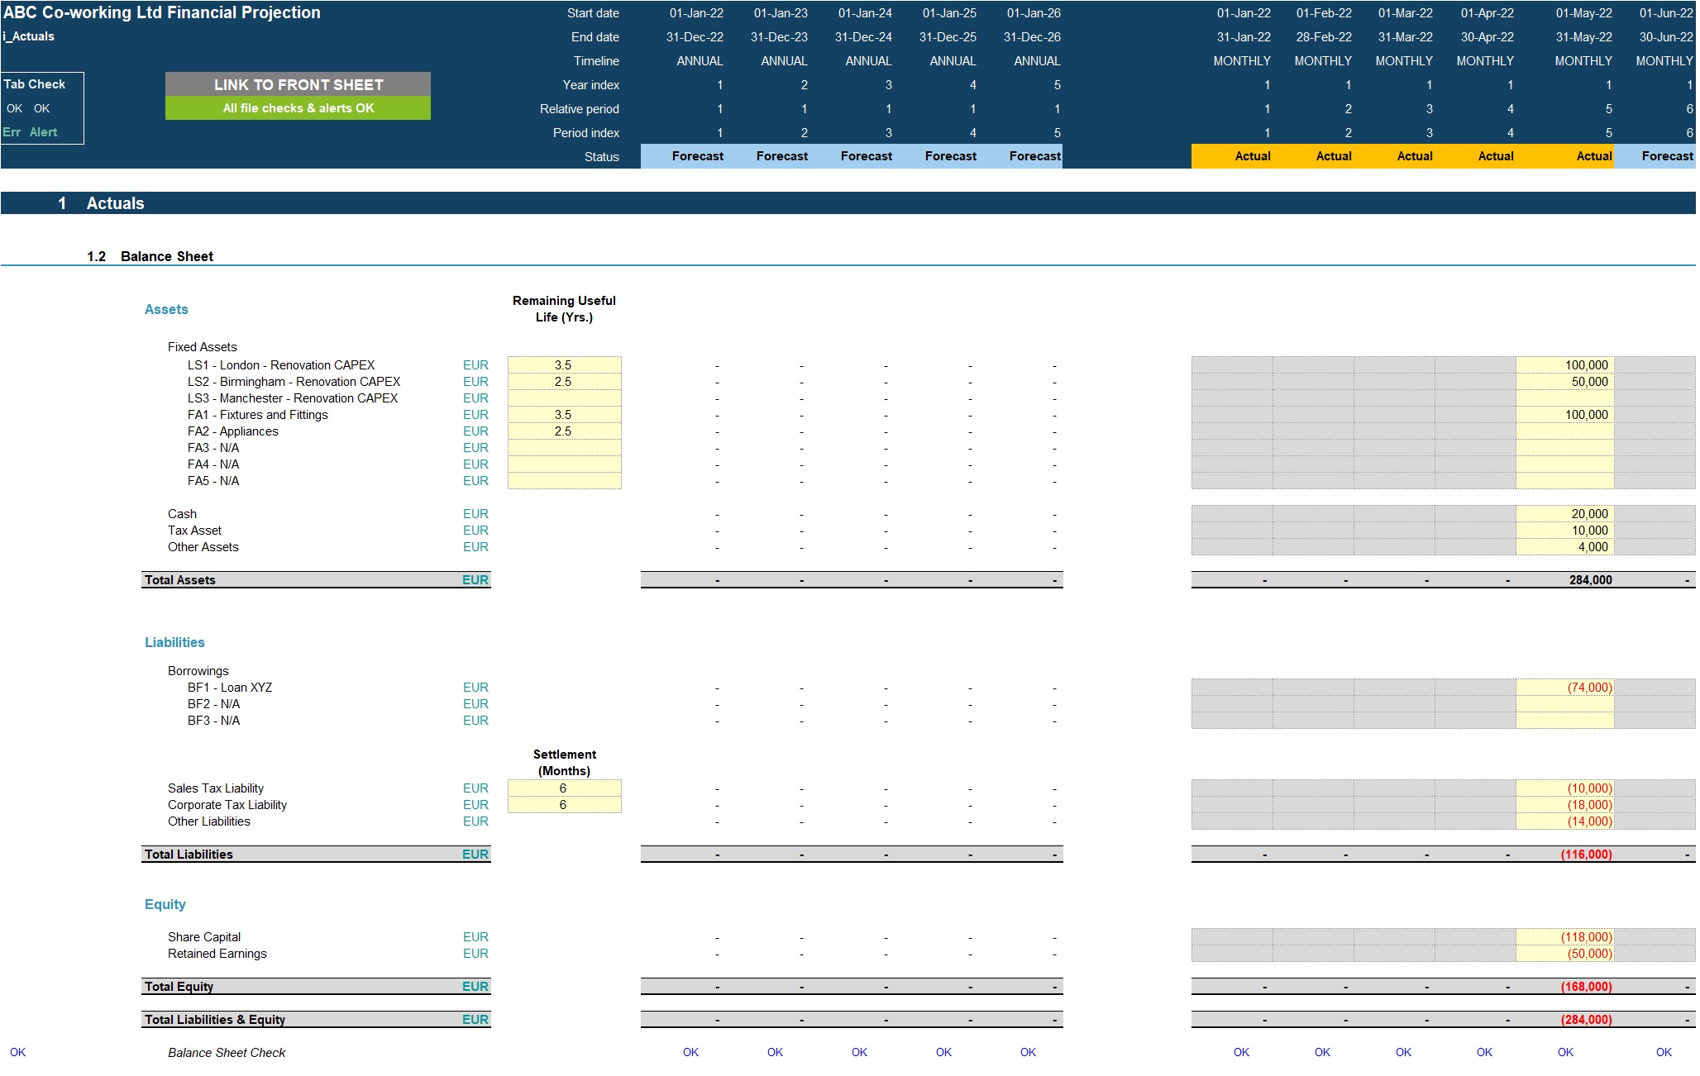
Task: Click the Tab Check label
Action: click(x=35, y=84)
